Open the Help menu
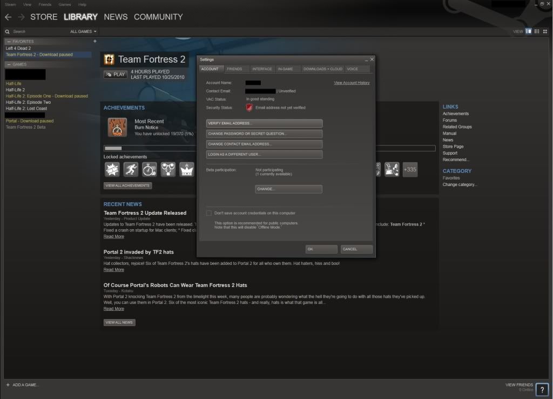Screen dimensions: 553x399 tap(82, 4)
